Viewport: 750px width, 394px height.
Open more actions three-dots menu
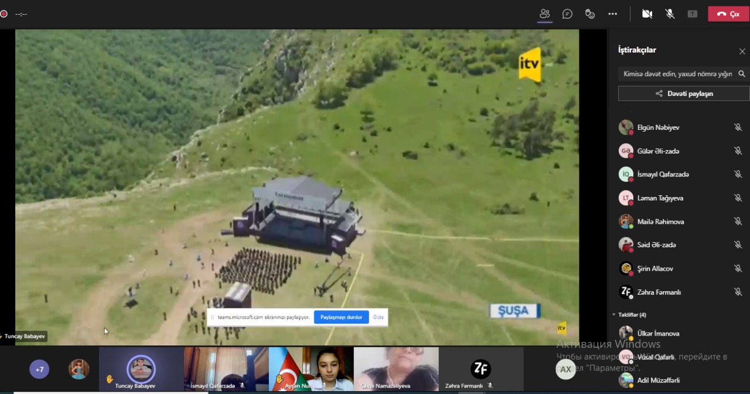pyautogui.click(x=612, y=13)
